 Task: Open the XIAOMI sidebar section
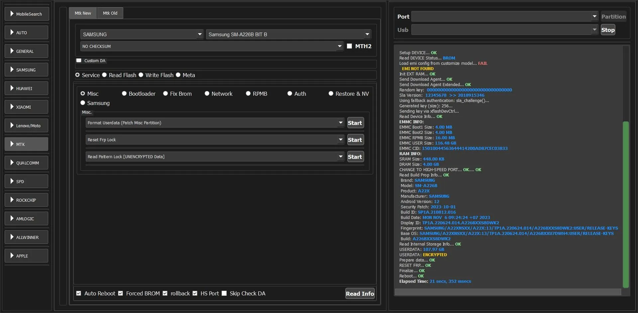click(27, 107)
